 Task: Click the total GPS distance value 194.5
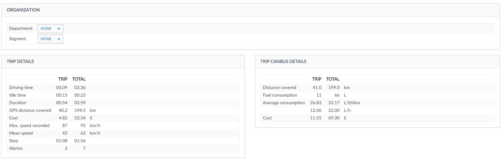point(80,110)
